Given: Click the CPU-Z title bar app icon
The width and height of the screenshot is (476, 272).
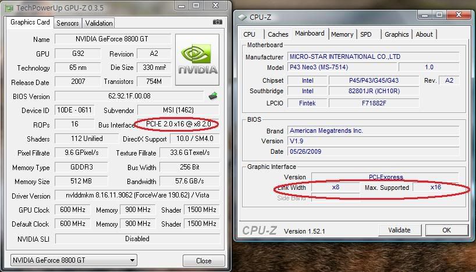Looking at the screenshot, I should tap(243, 17).
